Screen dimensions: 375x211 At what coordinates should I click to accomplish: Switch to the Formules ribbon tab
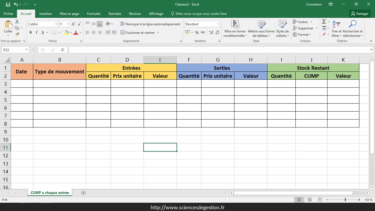coord(93,14)
